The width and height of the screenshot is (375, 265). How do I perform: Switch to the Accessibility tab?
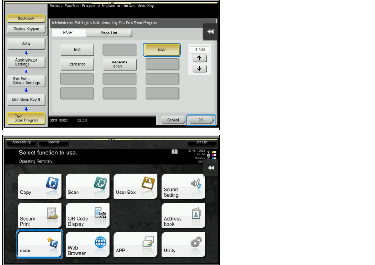point(21,142)
